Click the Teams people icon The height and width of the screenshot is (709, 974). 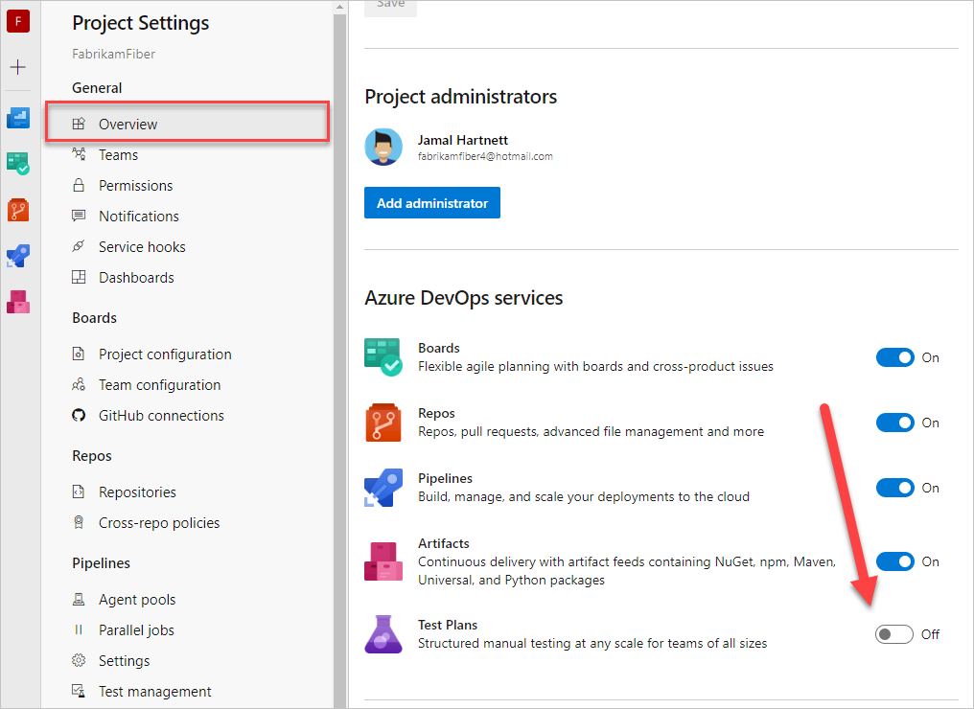[79, 154]
